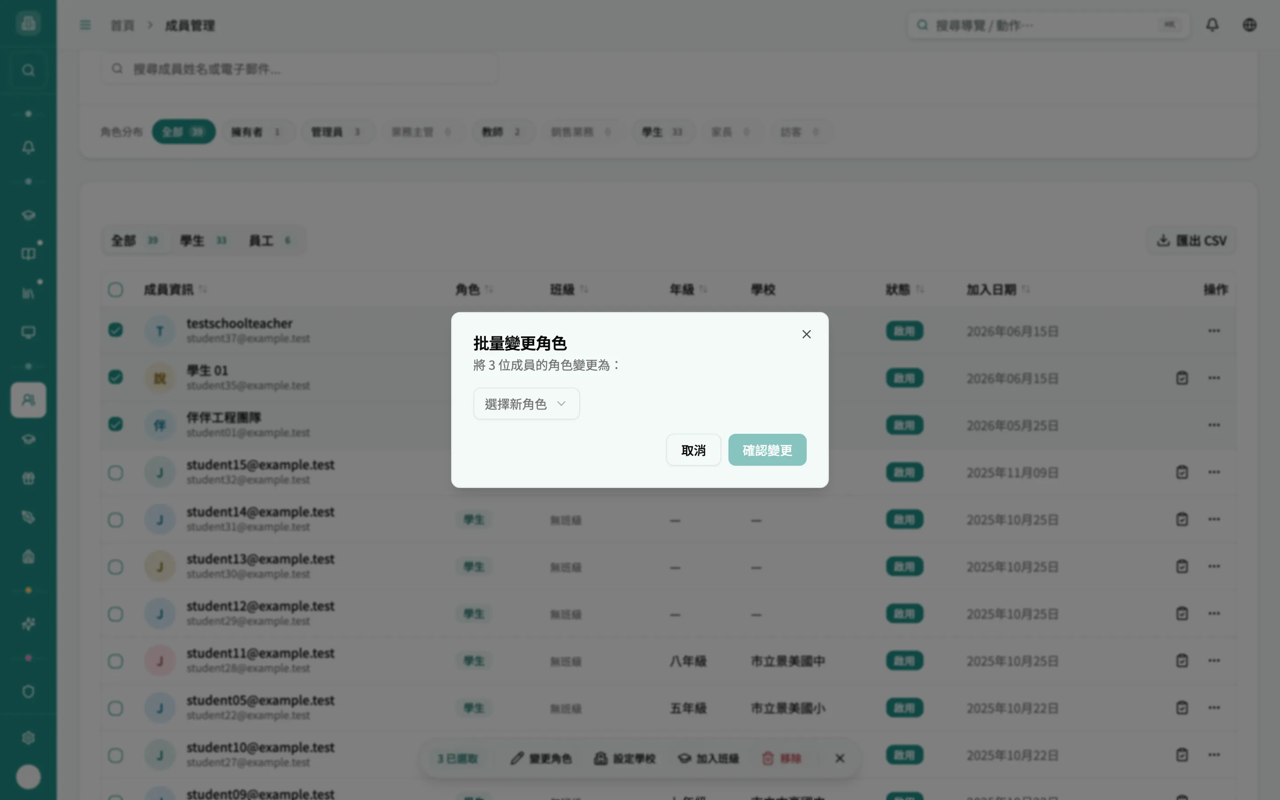Screen dimensions: 1280x800
Task: Click the red 移除 trash action
Action: click(781, 759)
